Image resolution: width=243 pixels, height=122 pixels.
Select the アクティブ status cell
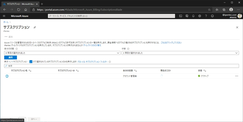point(203,76)
